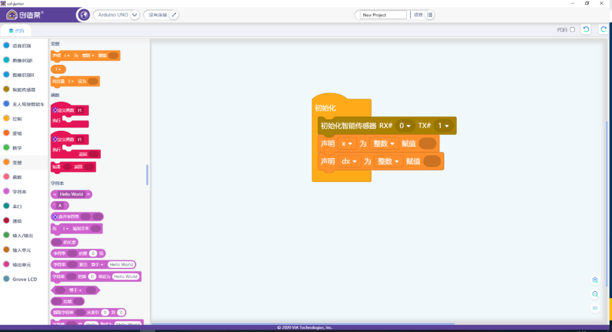Open the RX# 0 pin dropdown
The width and height of the screenshot is (612, 332).
click(404, 126)
